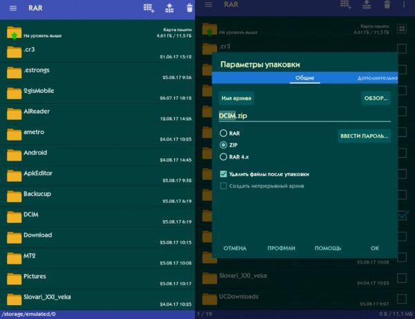Select the RAR 4.x format radio button
The width and height of the screenshot is (415, 319).
coord(223,156)
